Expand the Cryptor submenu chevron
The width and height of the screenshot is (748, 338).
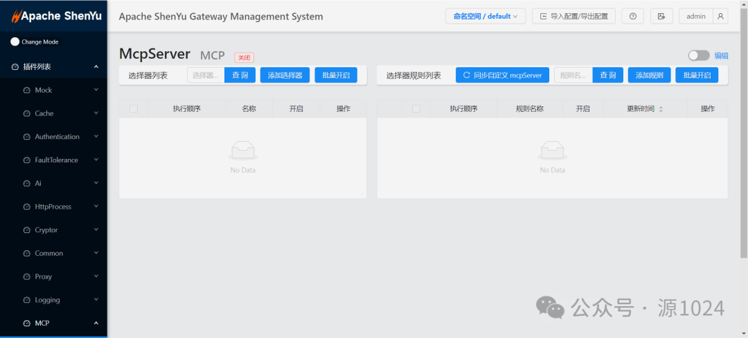coord(96,229)
